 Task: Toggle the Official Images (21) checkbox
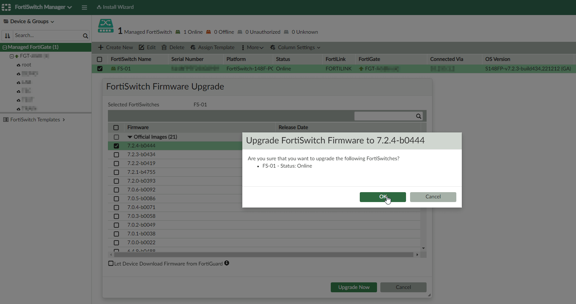tap(116, 137)
